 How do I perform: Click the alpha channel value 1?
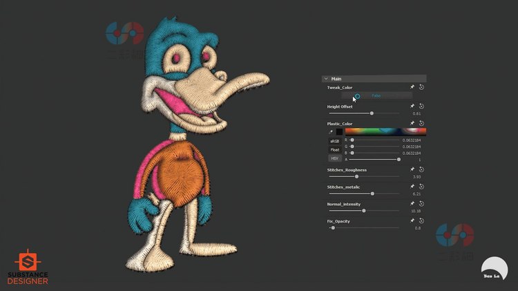[x=419, y=160]
